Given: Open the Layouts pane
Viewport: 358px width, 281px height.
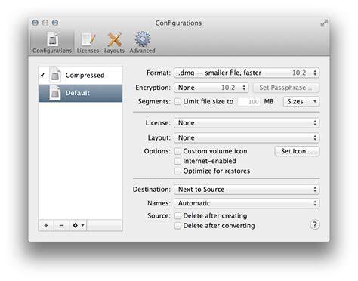Looking at the screenshot, I should 114,42.
